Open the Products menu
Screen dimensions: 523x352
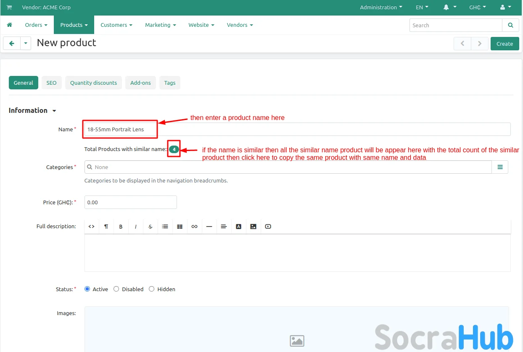pyautogui.click(x=74, y=25)
